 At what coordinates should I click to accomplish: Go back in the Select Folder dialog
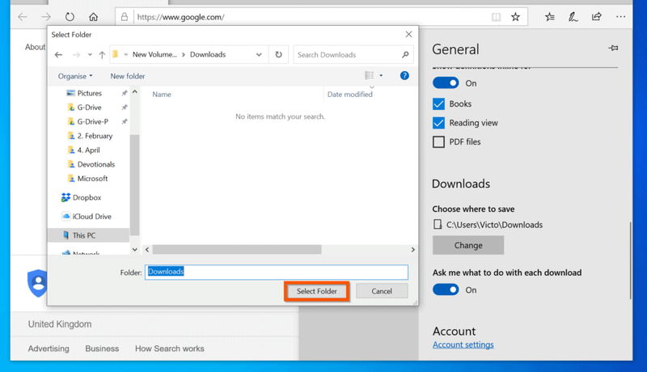(x=58, y=54)
